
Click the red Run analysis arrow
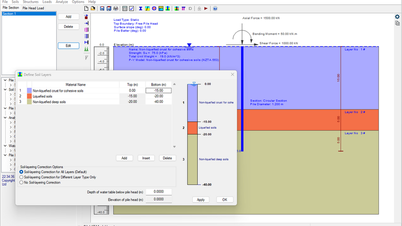[206, 9]
